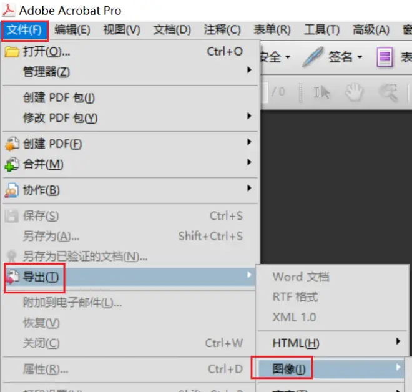Expand the HTML(H) submenu arrow
The width and height of the screenshot is (412, 392).
(x=398, y=341)
